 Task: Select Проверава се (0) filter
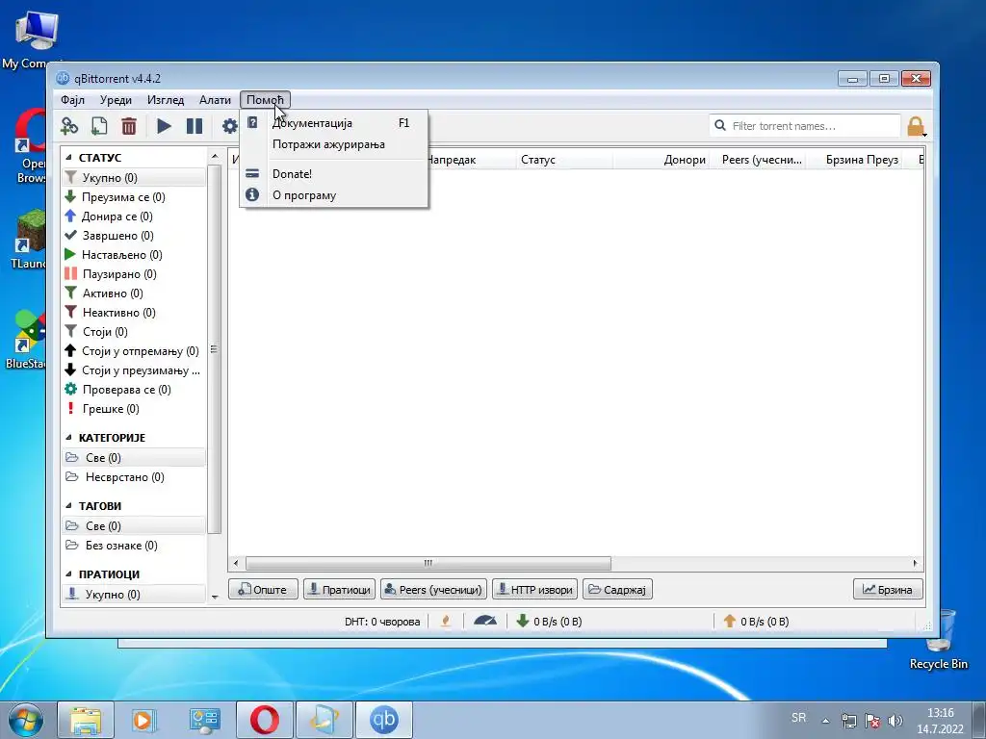[134, 390]
